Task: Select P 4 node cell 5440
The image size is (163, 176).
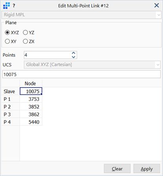Action: click(31, 122)
